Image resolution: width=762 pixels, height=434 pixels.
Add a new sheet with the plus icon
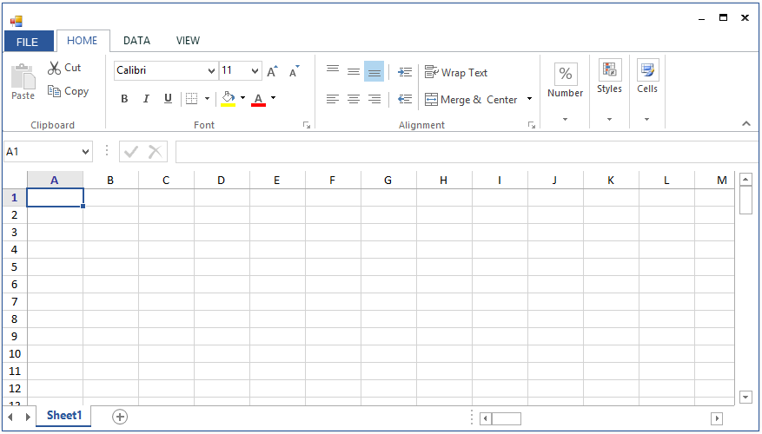pyautogui.click(x=120, y=417)
